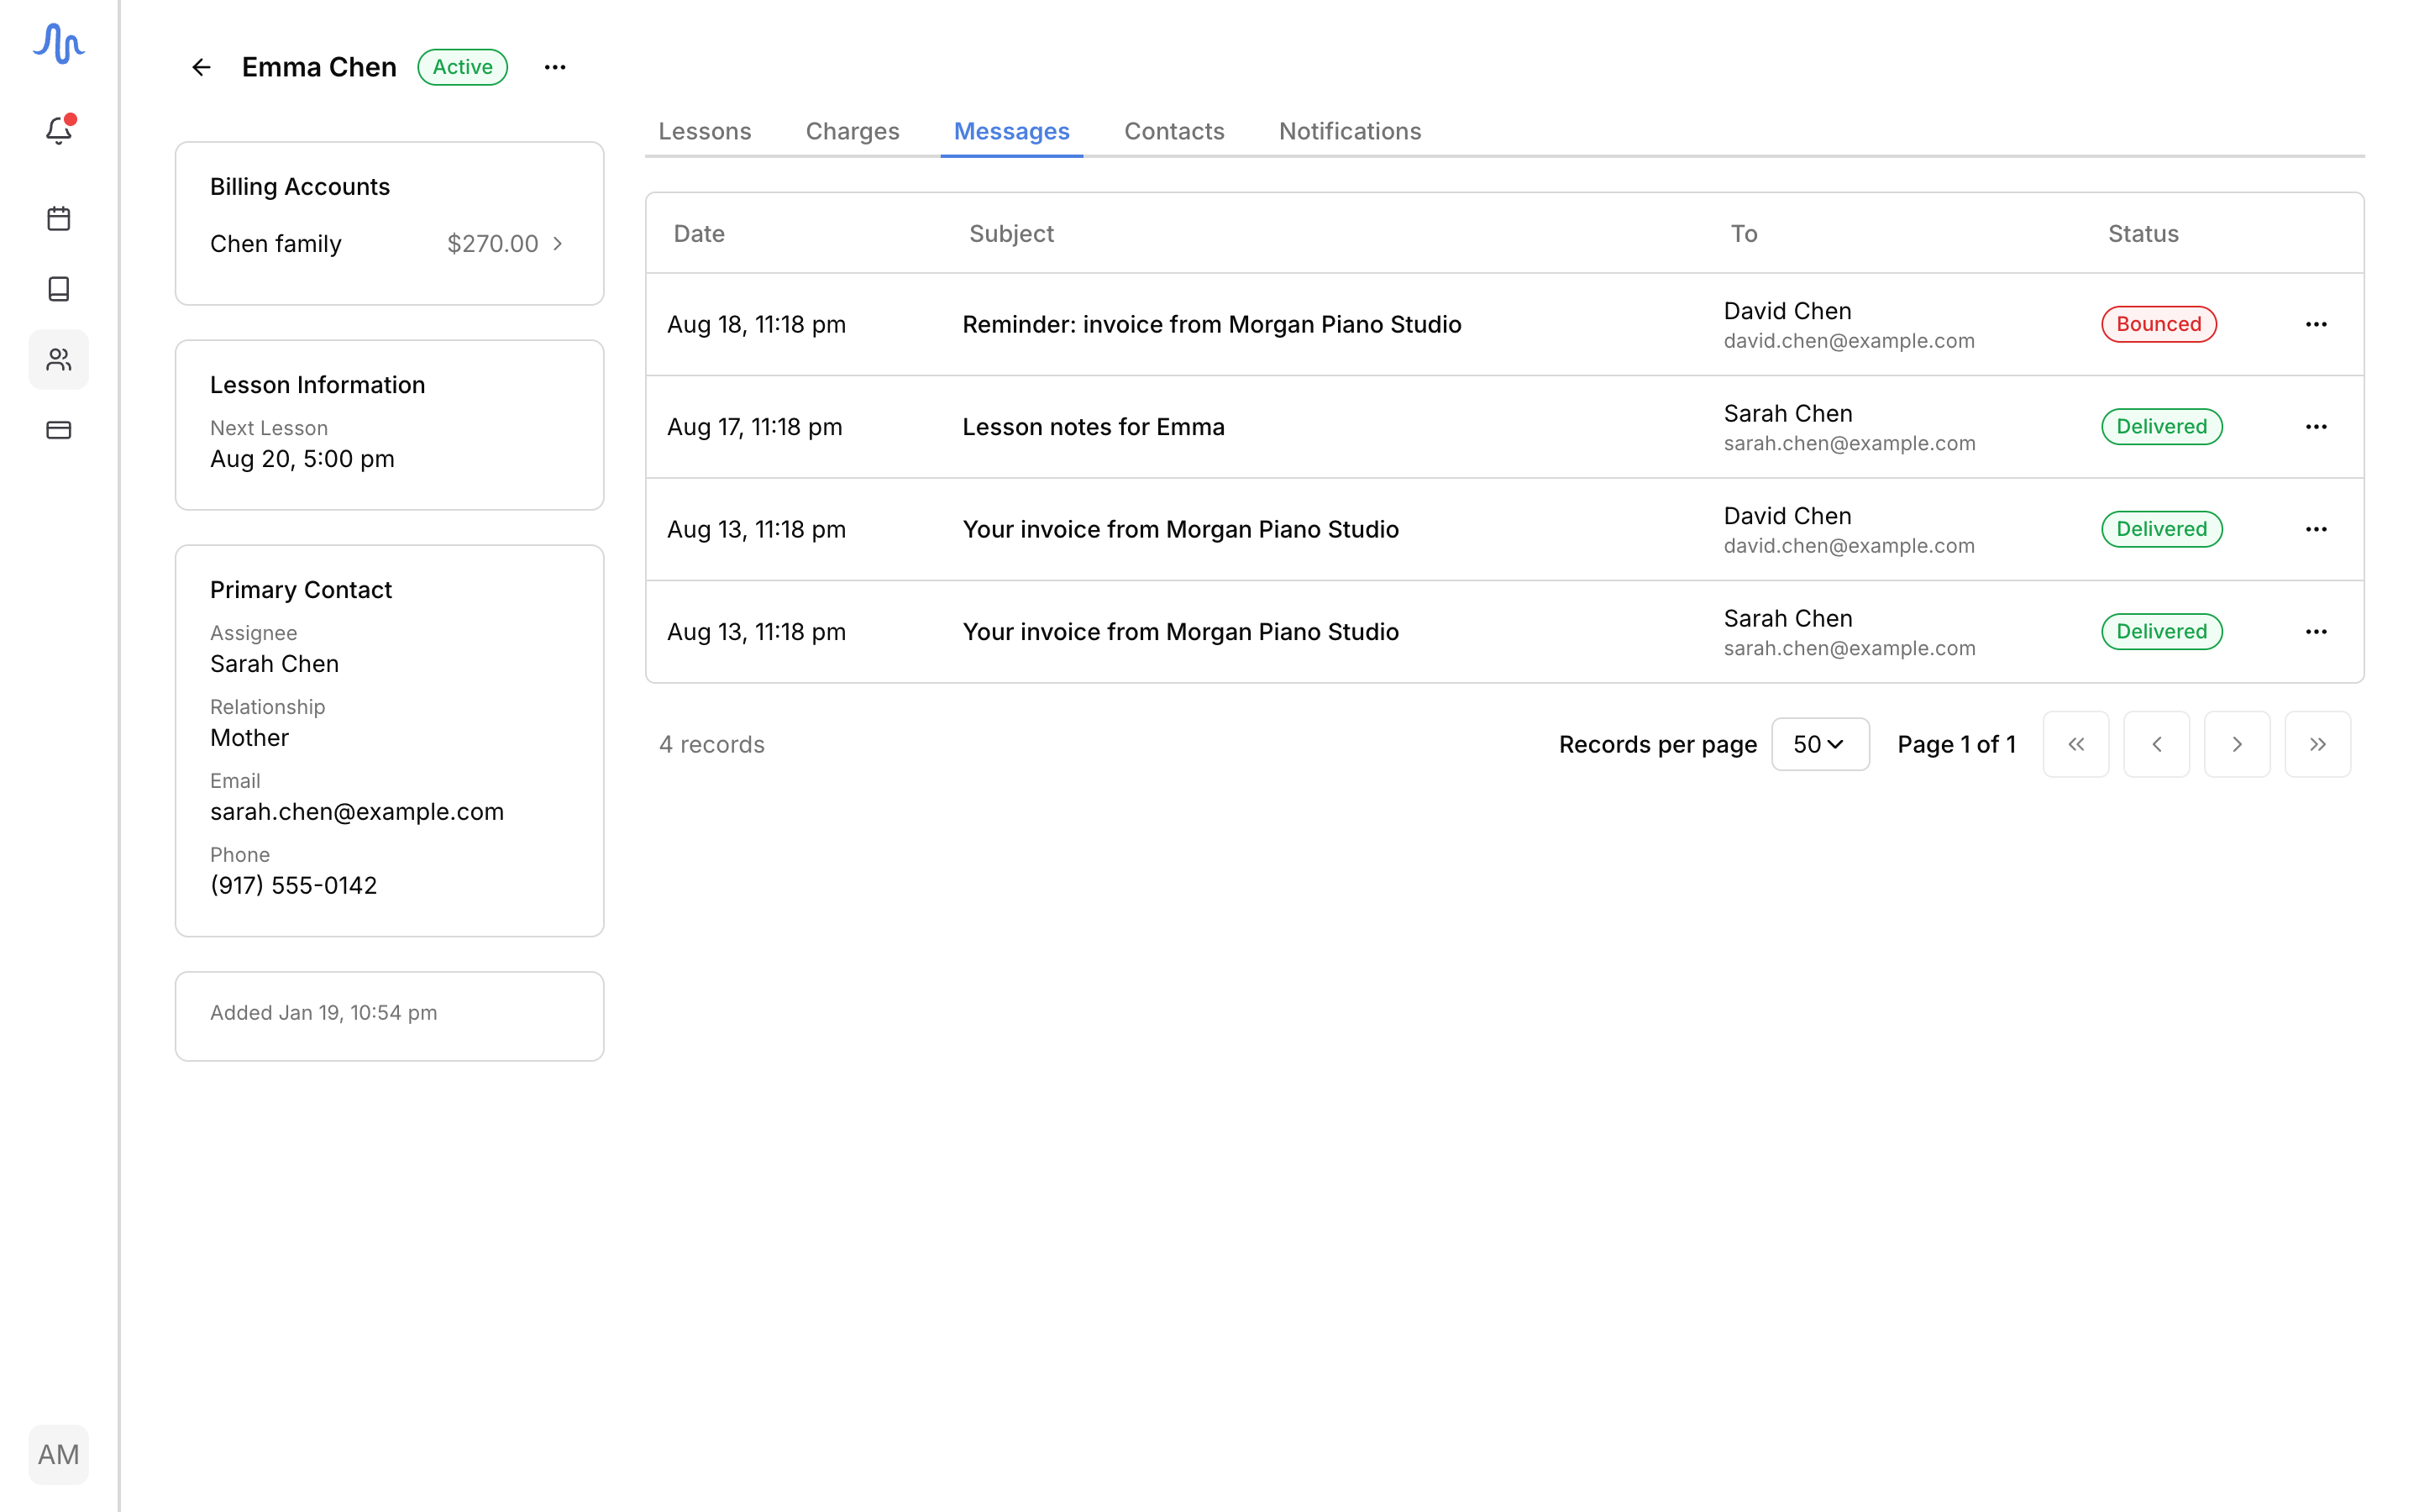The height and width of the screenshot is (1512, 2419).
Task: Click Sarah Chen recipient on Lesson notes row
Action: point(1787,413)
